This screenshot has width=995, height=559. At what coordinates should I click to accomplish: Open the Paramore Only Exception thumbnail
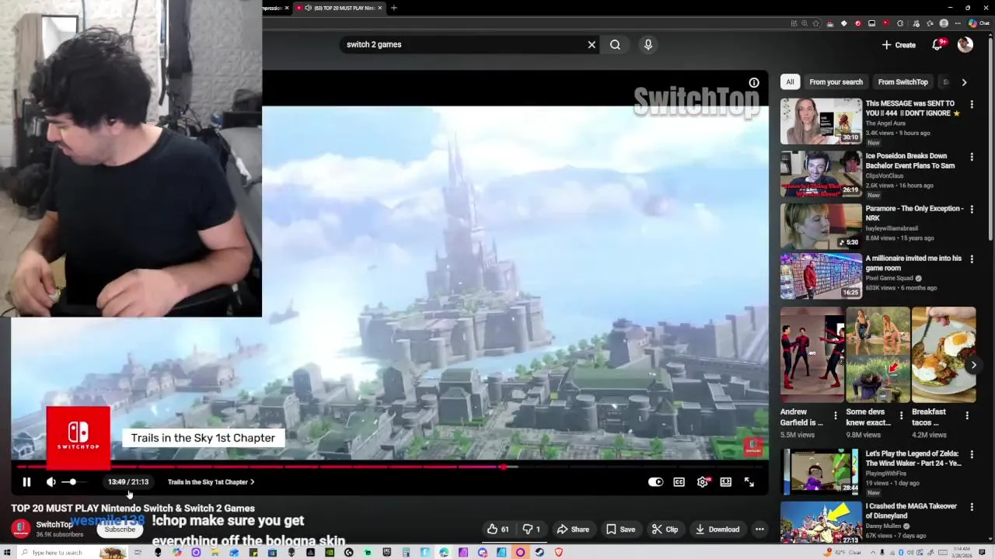821,226
